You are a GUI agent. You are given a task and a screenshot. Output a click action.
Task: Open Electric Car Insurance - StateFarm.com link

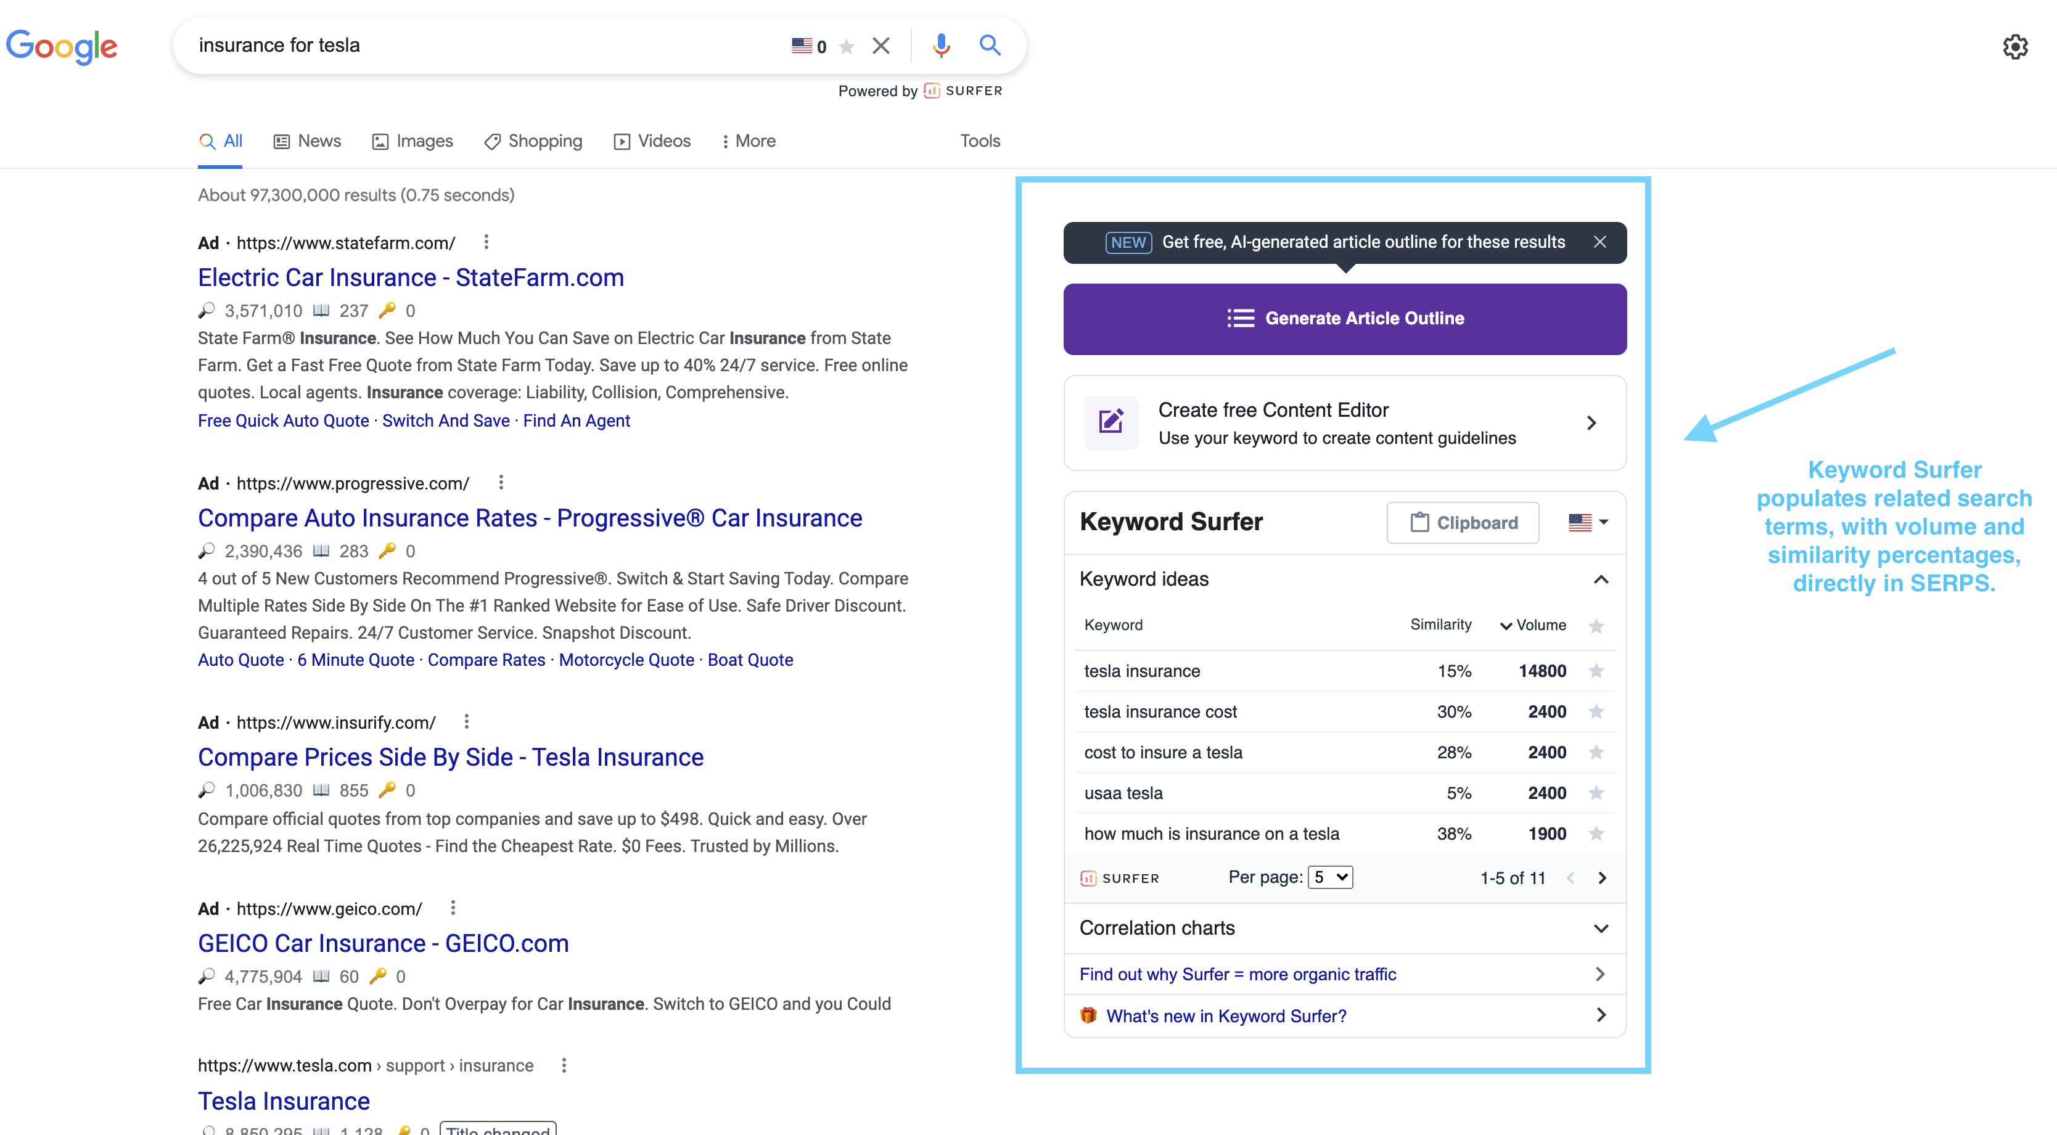411,278
